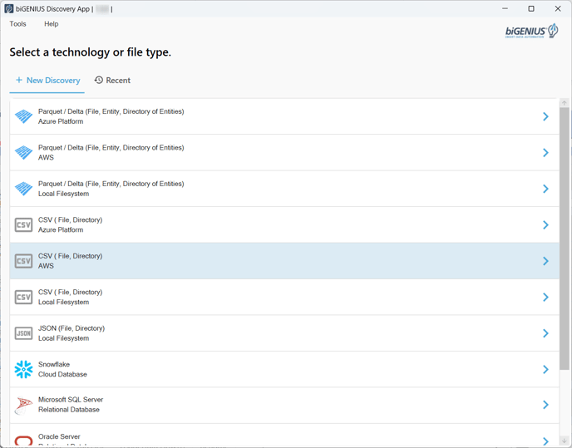This screenshot has width=572, height=448.
Task: Open chevron for CSV Local Filesystem
Action: (545, 297)
